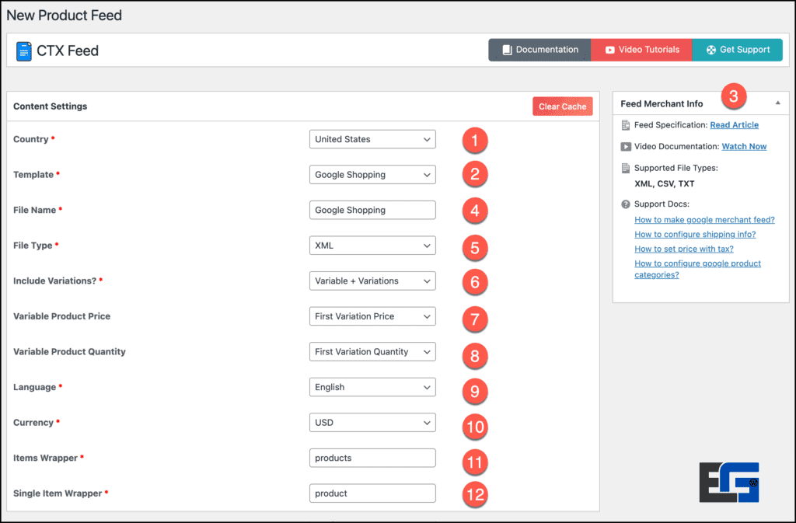Open the Template dropdown showing Google Shopping
The height and width of the screenshot is (523, 796).
click(372, 175)
